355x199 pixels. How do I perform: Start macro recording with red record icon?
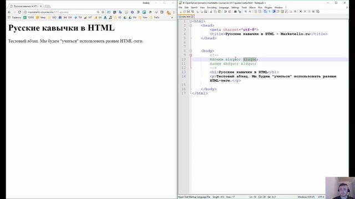pyautogui.click(x=301, y=12)
